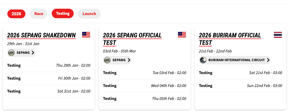
Task: Toggle the Race filter pill
Action: click(x=39, y=14)
